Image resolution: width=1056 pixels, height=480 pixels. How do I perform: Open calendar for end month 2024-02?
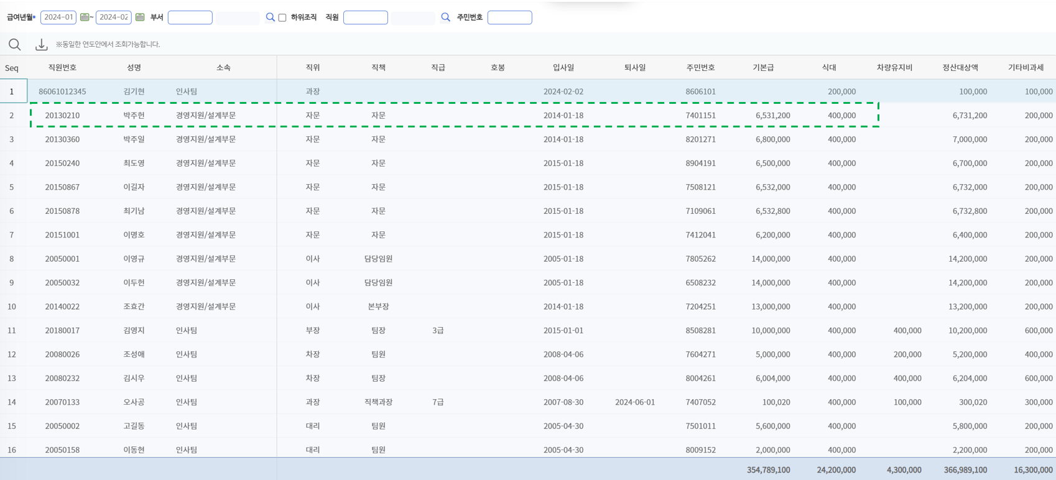[x=140, y=17]
